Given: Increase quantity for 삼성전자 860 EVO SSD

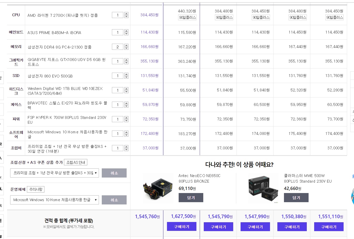Looking at the screenshot, I should point(126,74).
